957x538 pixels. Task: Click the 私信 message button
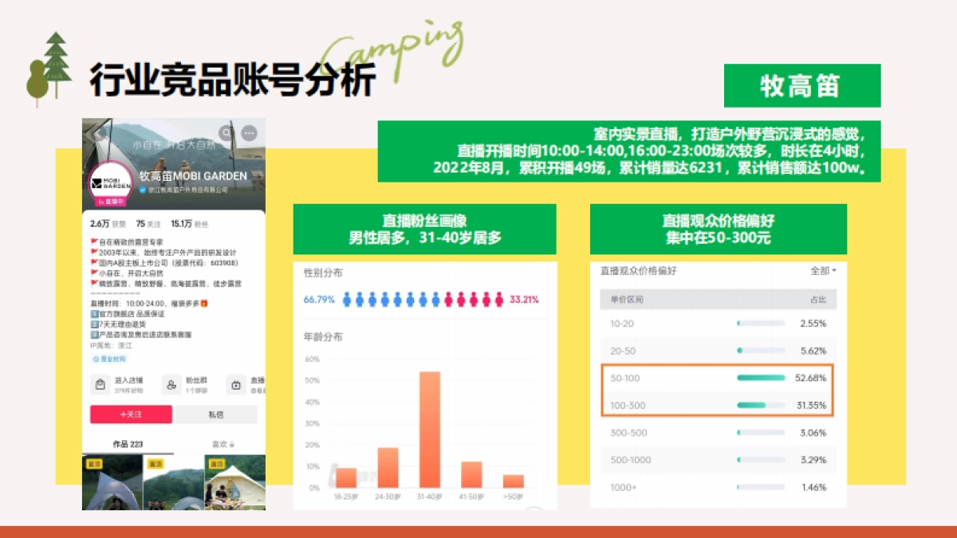pyautogui.click(x=215, y=413)
